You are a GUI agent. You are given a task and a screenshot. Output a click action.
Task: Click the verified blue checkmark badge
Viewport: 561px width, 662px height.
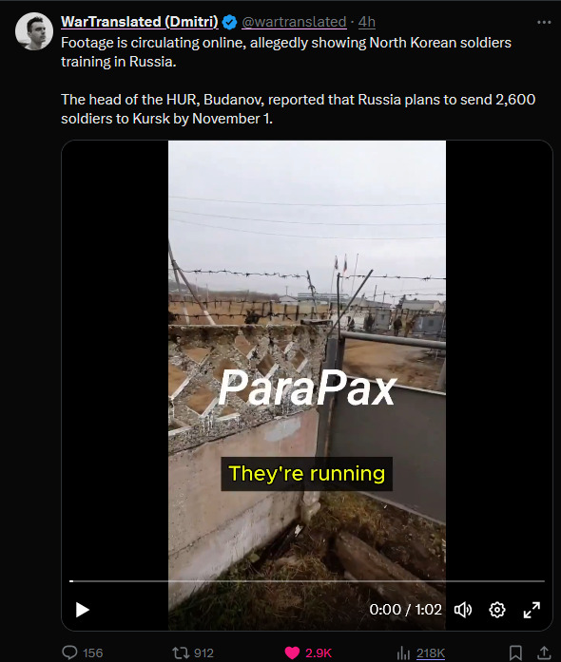pos(229,22)
